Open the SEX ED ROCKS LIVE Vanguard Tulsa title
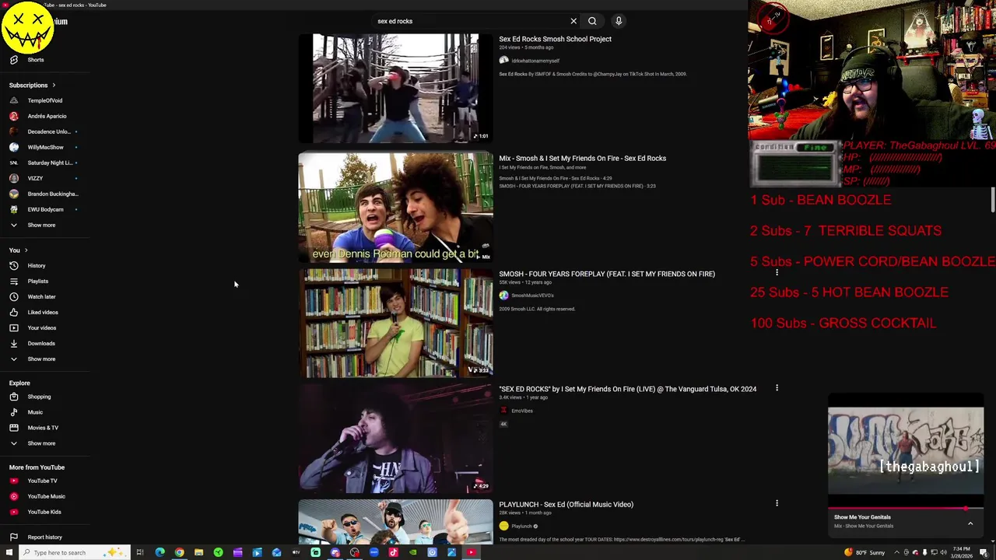This screenshot has width=996, height=560. coord(627,389)
